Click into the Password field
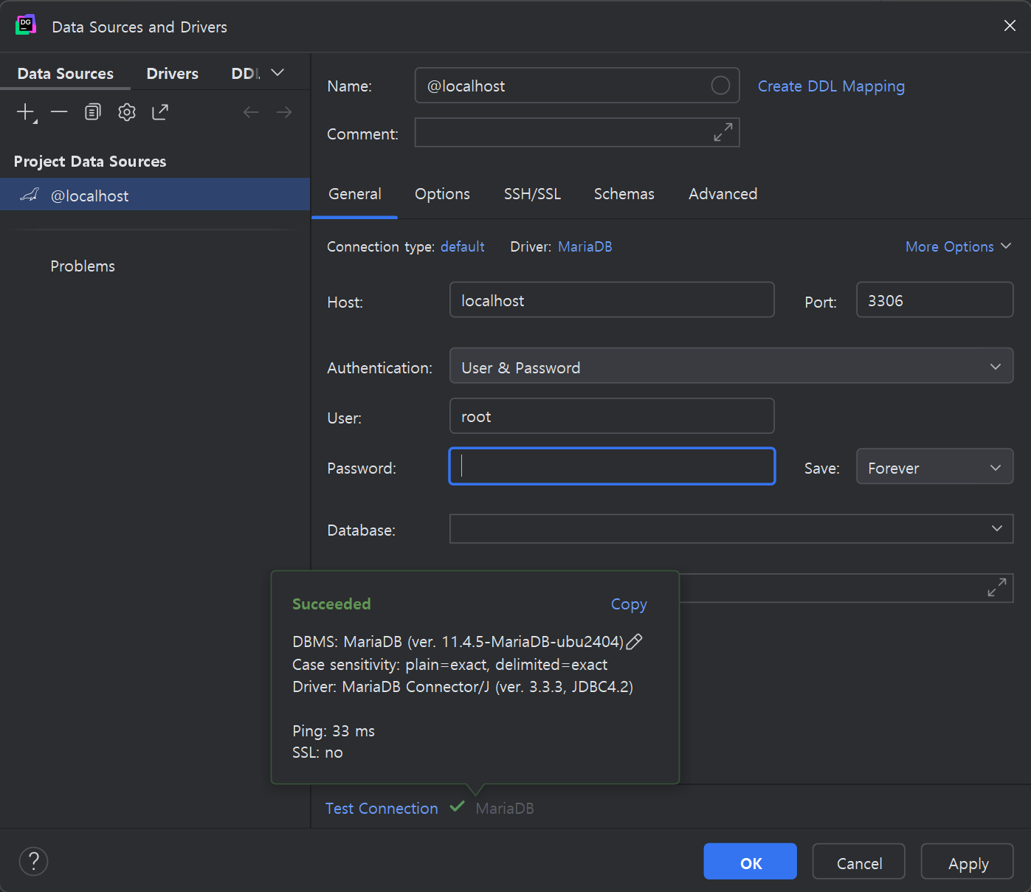This screenshot has width=1031, height=892. [x=612, y=466]
